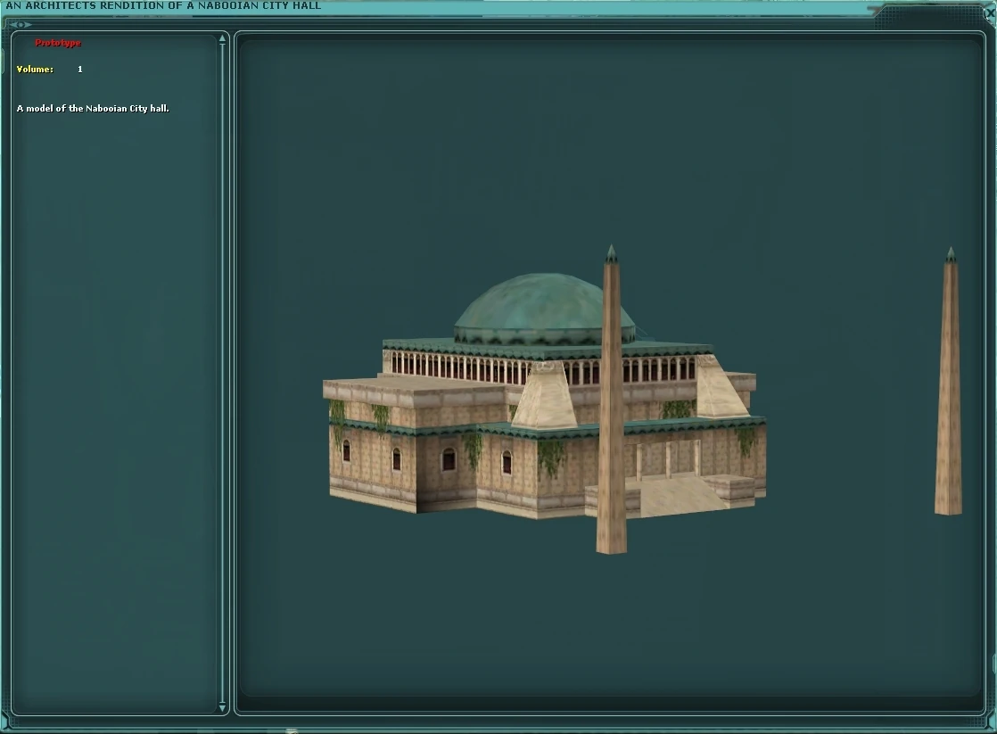The height and width of the screenshot is (734, 997).
Task: Click the eye navigation icon in the window corner
Action: [21, 25]
